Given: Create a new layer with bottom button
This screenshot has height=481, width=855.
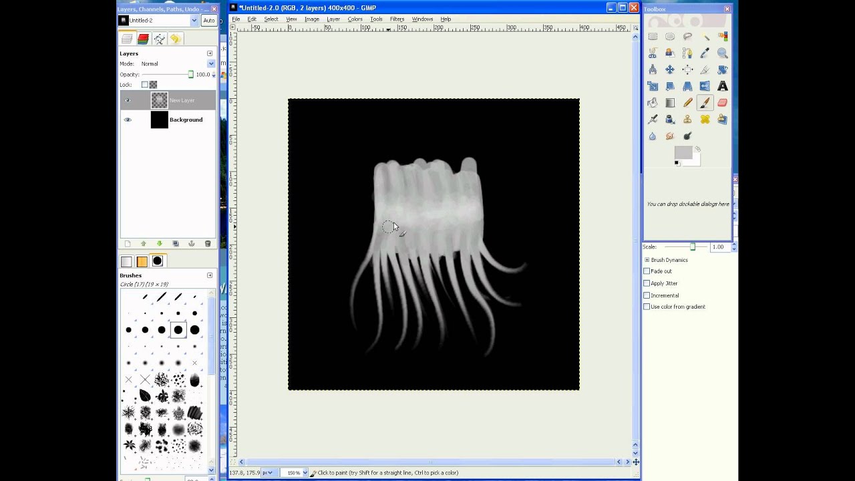Looking at the screenshot, I should coord(127,244).
